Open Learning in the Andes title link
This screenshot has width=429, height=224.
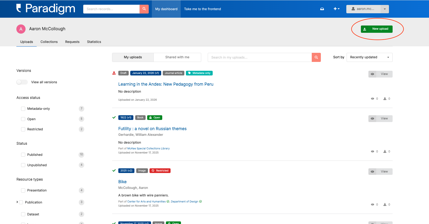click(166, 84)
